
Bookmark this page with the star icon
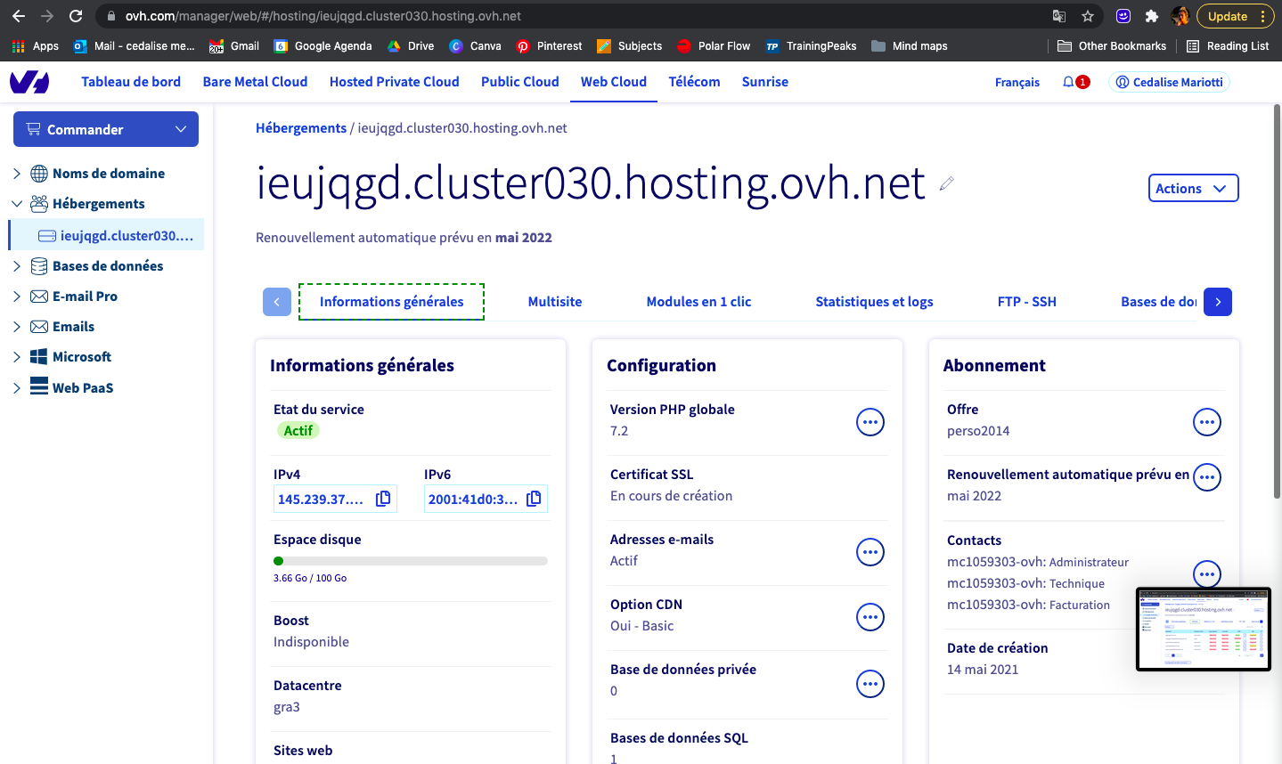point(1088,16)
